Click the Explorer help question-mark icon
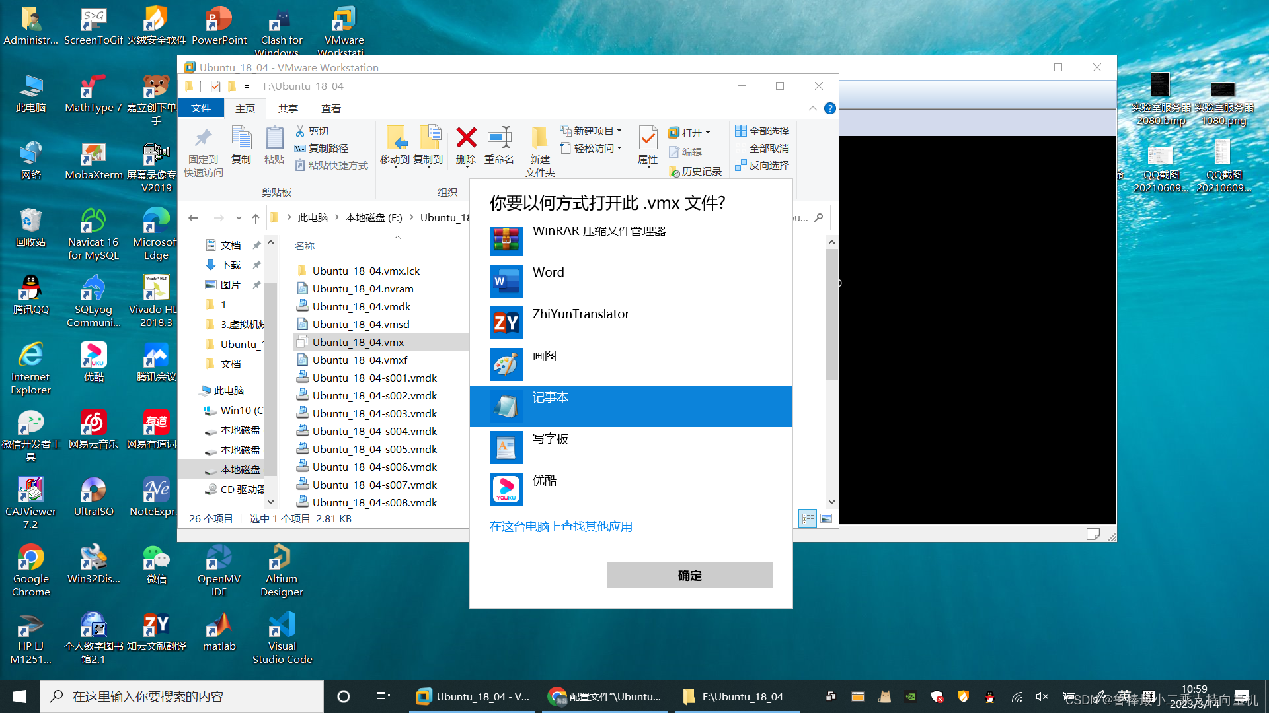Image resolution: width=1269 pixels, height=713 pixels. 830,108
